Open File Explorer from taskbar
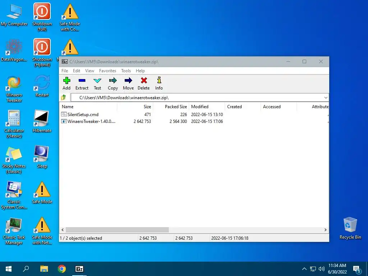This screenshot has height=276, width=368. (x=44, y=269)
